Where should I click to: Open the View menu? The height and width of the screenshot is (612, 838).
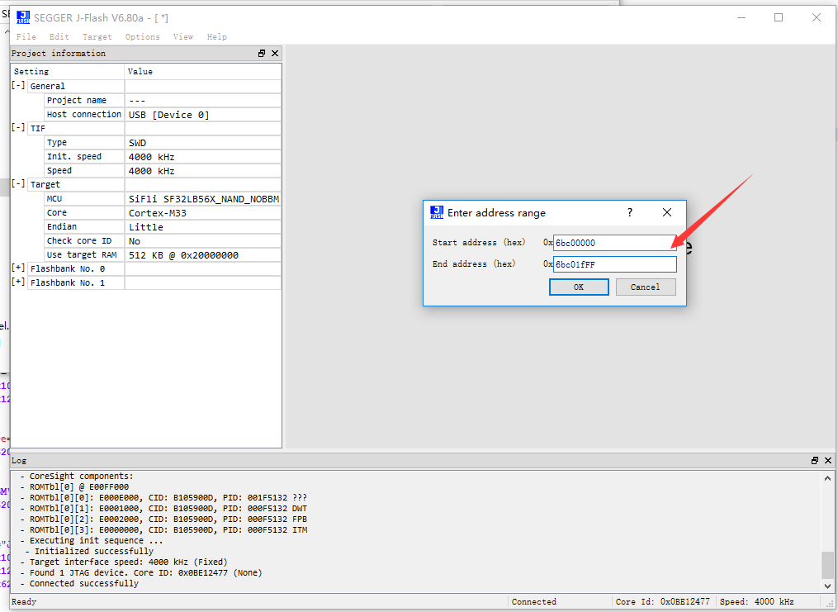point(183,37)
